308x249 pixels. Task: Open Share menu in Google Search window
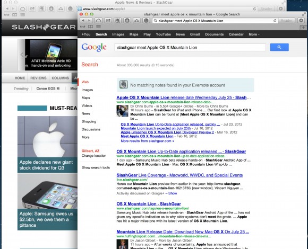(108, 21)
